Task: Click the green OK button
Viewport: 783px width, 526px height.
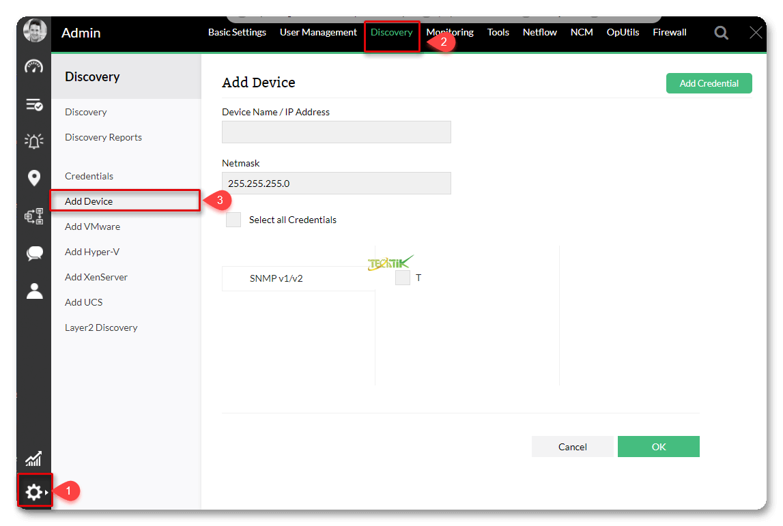Action: point(658,447)
